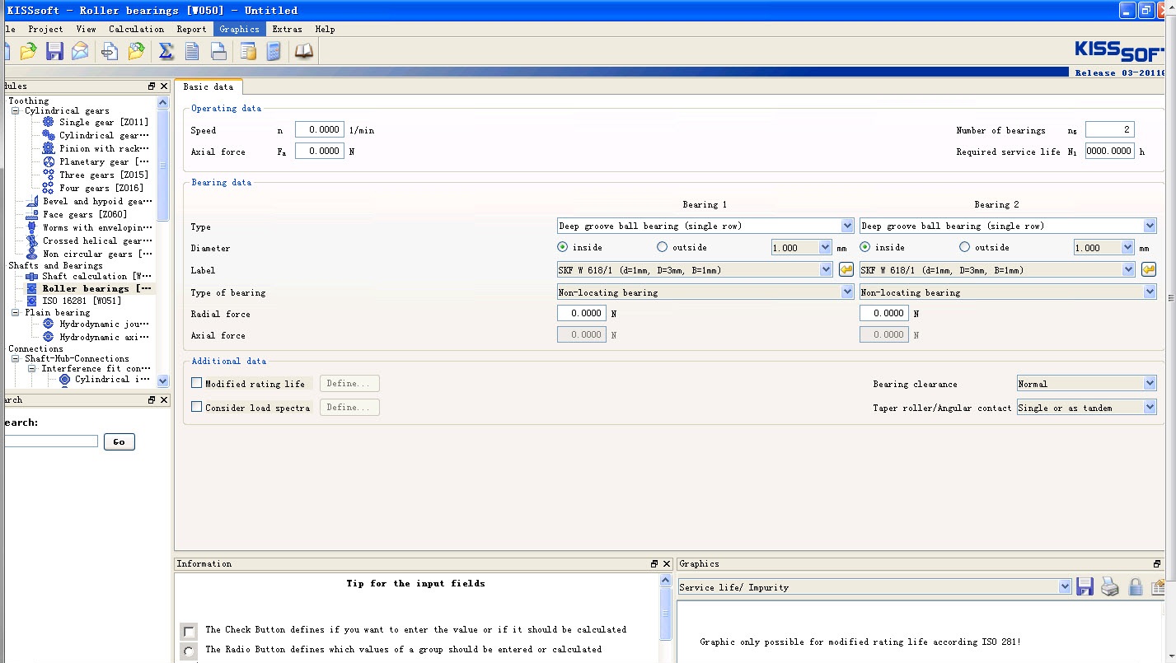Screen dimensions: 1176x663
Task: Open Bearing 1 Type of bearing dropdown
Action: tap(705, 292)
